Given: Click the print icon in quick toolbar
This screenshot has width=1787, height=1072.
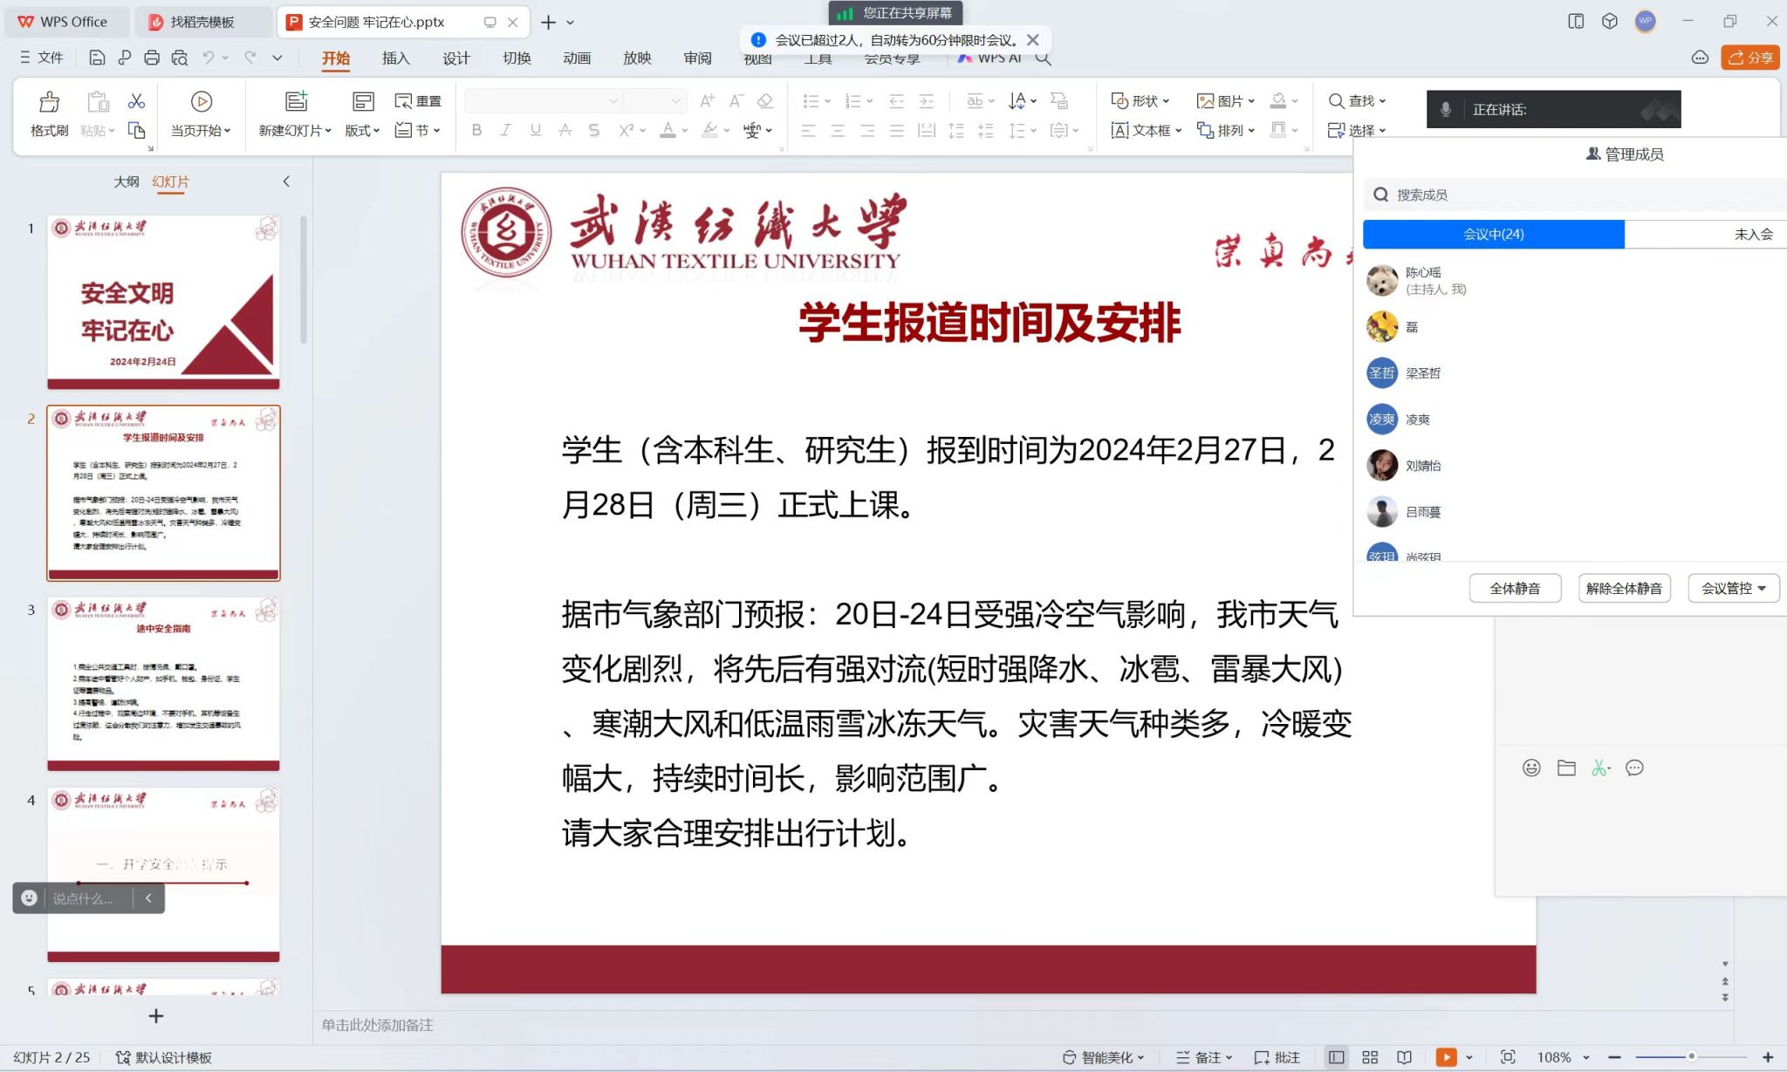Looking at the screenshot, I should 152,58.
